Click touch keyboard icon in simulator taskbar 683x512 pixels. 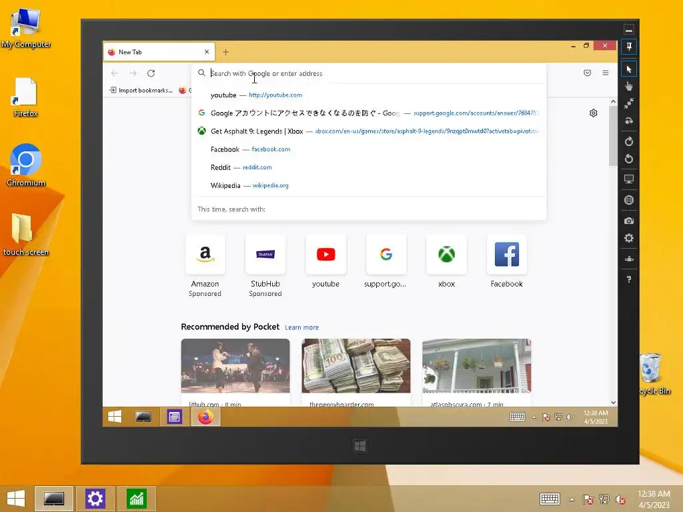tap(517, 417)
